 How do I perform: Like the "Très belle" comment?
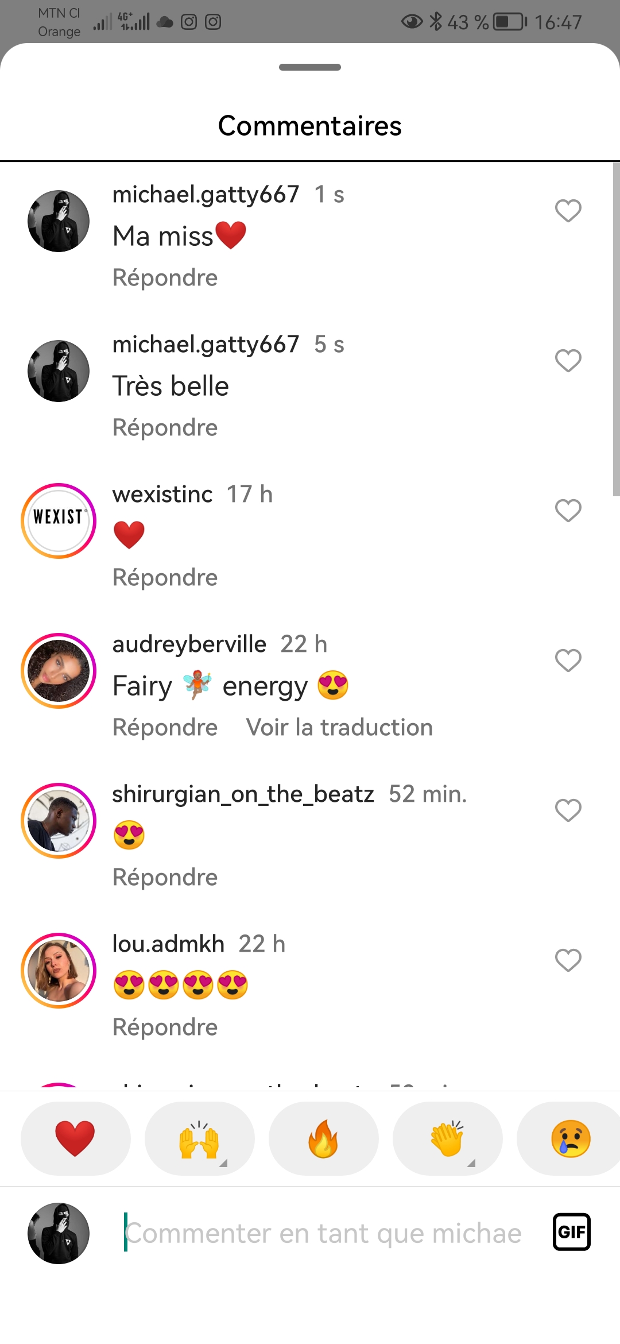point(568,361)
